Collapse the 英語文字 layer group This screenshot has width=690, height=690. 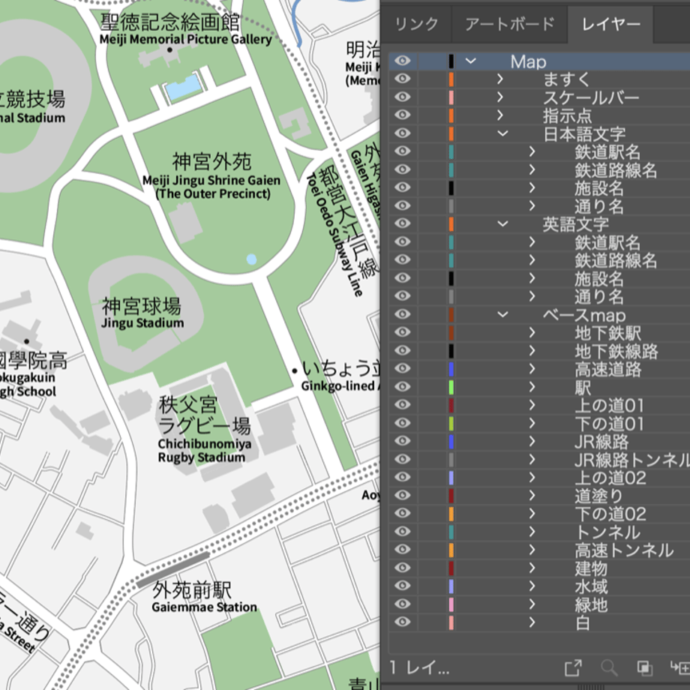coord(502,224)
